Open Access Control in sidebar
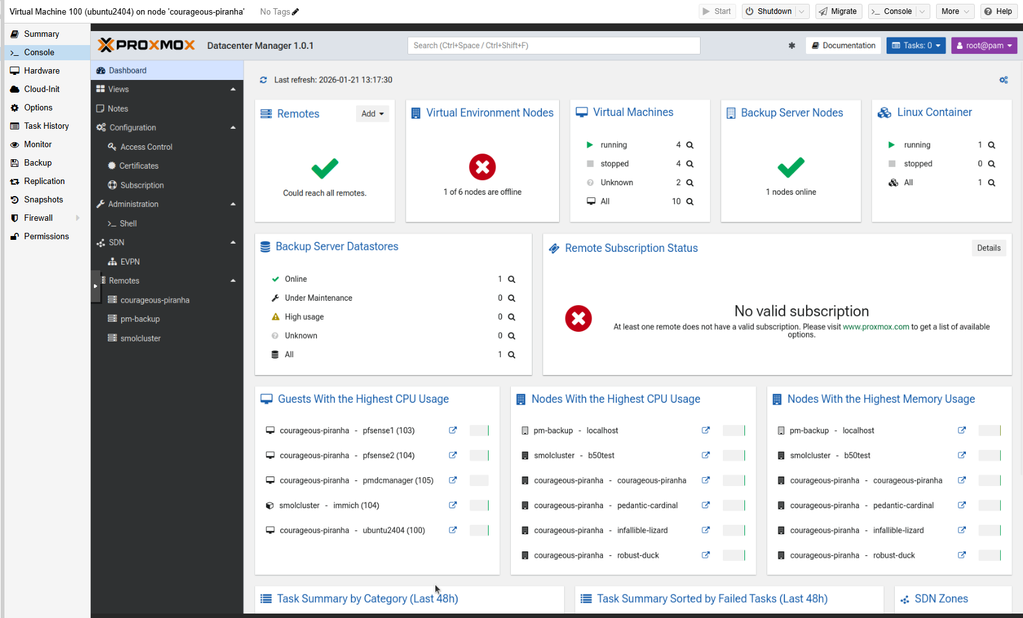This screenshot has width=1023, height=618. 146,147
